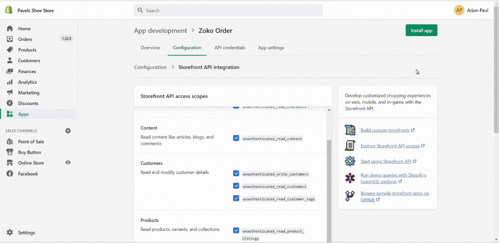Click the Discounts badge icon
Viewport: 499px width, 243px height.
pyautogui.click(x=10, y=103)
